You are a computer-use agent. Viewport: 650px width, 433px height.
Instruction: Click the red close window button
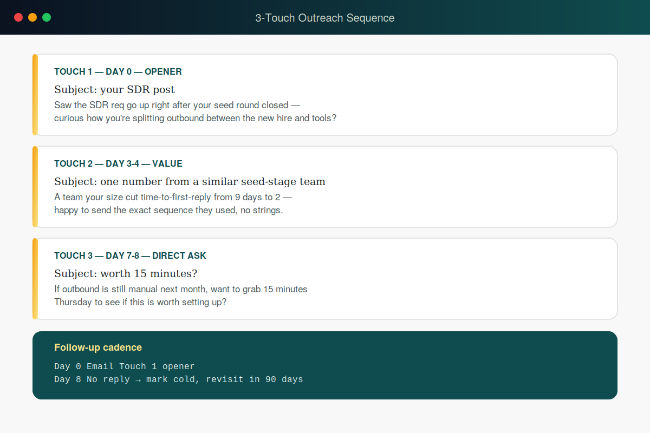(18, 17)
